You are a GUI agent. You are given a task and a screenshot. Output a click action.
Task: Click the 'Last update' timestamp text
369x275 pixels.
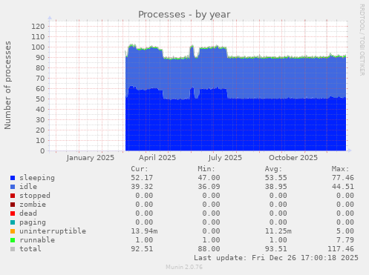(276, 258)
